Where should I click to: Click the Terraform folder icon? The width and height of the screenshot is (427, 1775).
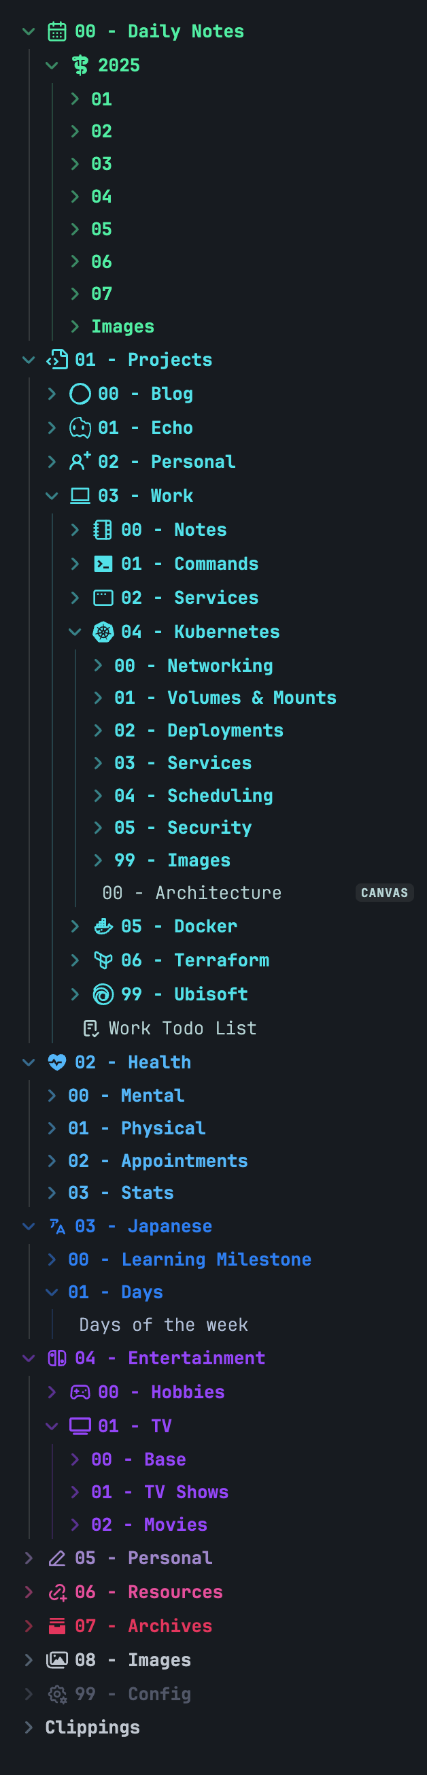point(103,960)
